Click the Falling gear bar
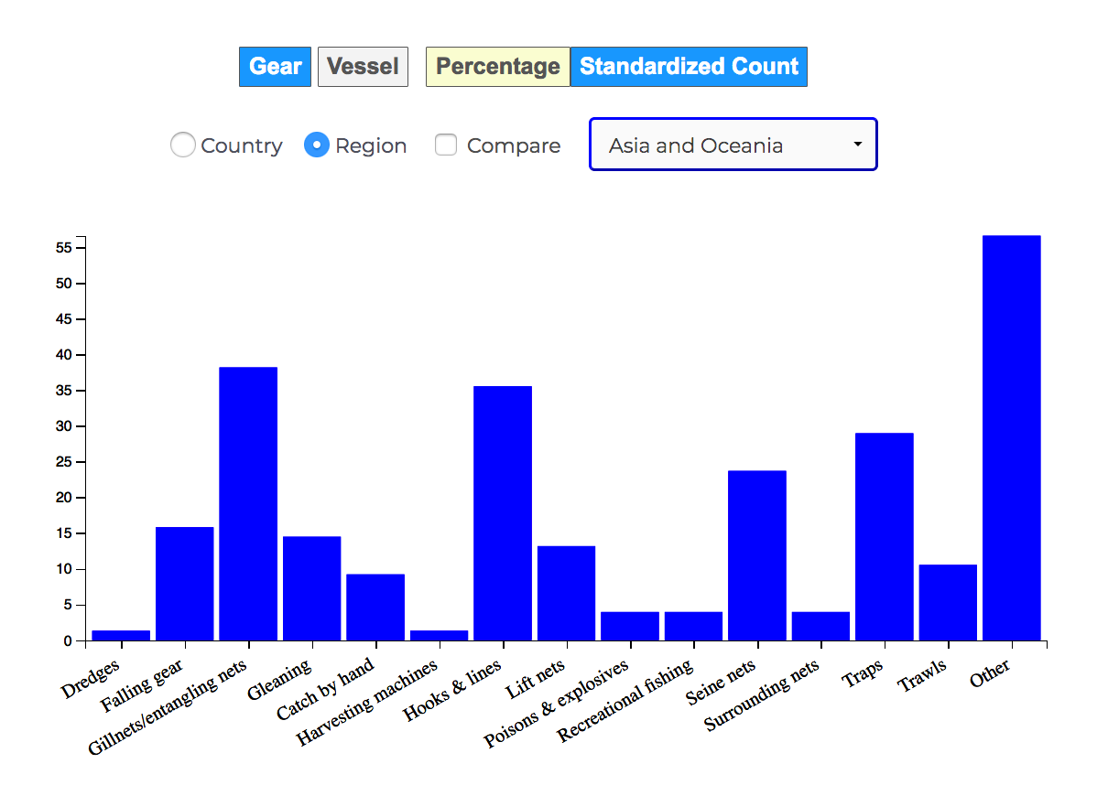Viewport: 1108px width, 796px height. click(x=185, y=584)
